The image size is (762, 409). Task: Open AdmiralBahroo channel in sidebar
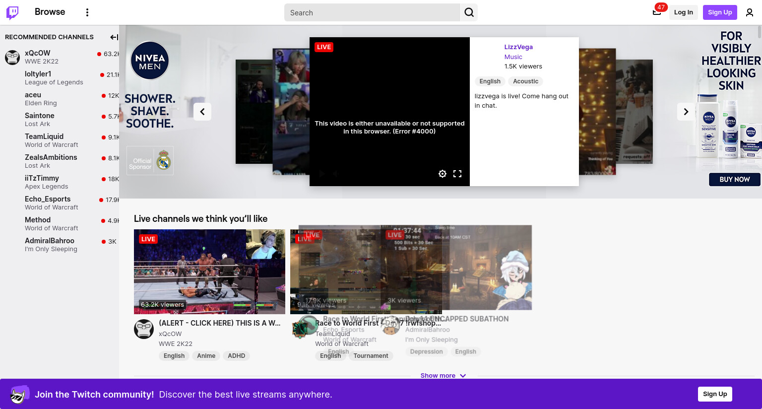pyautogui.click(x=60, y=245)
